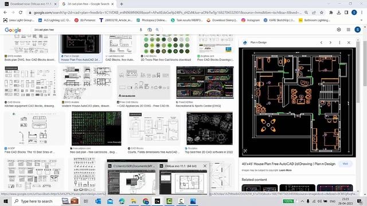
Task: Go to the Google logo home link
Action: tap(13, 30)
